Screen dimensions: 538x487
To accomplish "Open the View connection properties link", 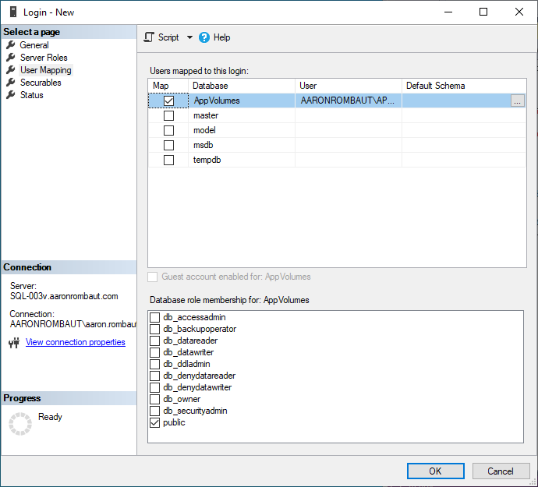I will 75,342.
